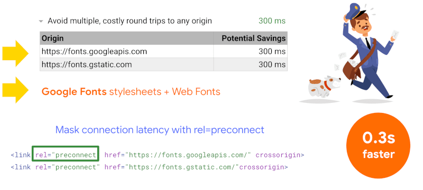
Task: Click the Origin column header
Action: tap(52, 38)
